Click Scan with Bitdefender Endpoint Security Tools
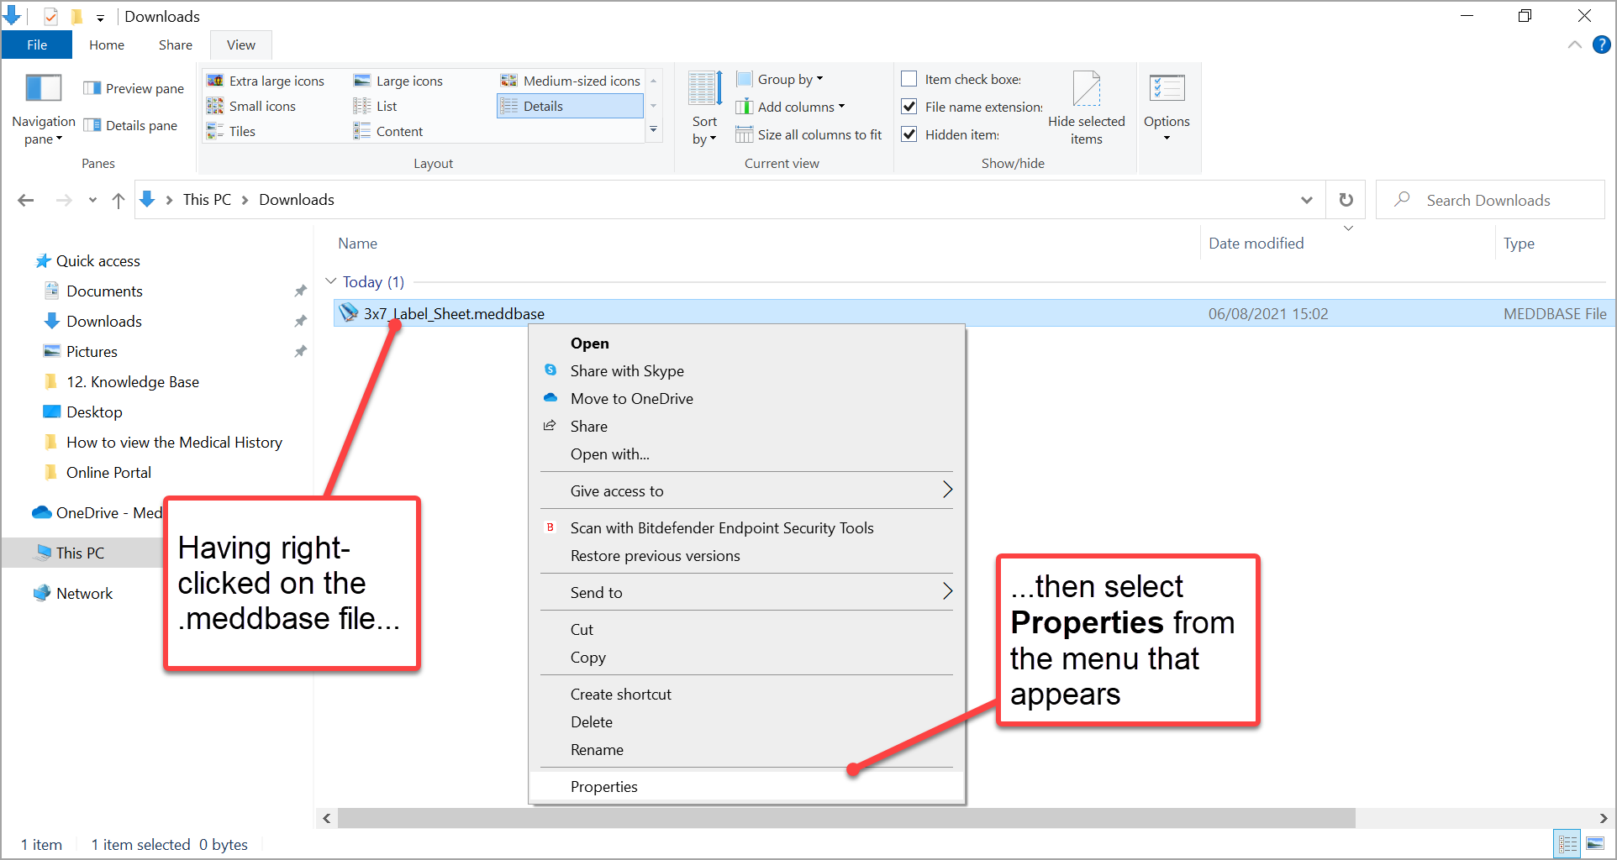Image resolution: width=1617 pixels, height=860 pixels. (722, 528)
